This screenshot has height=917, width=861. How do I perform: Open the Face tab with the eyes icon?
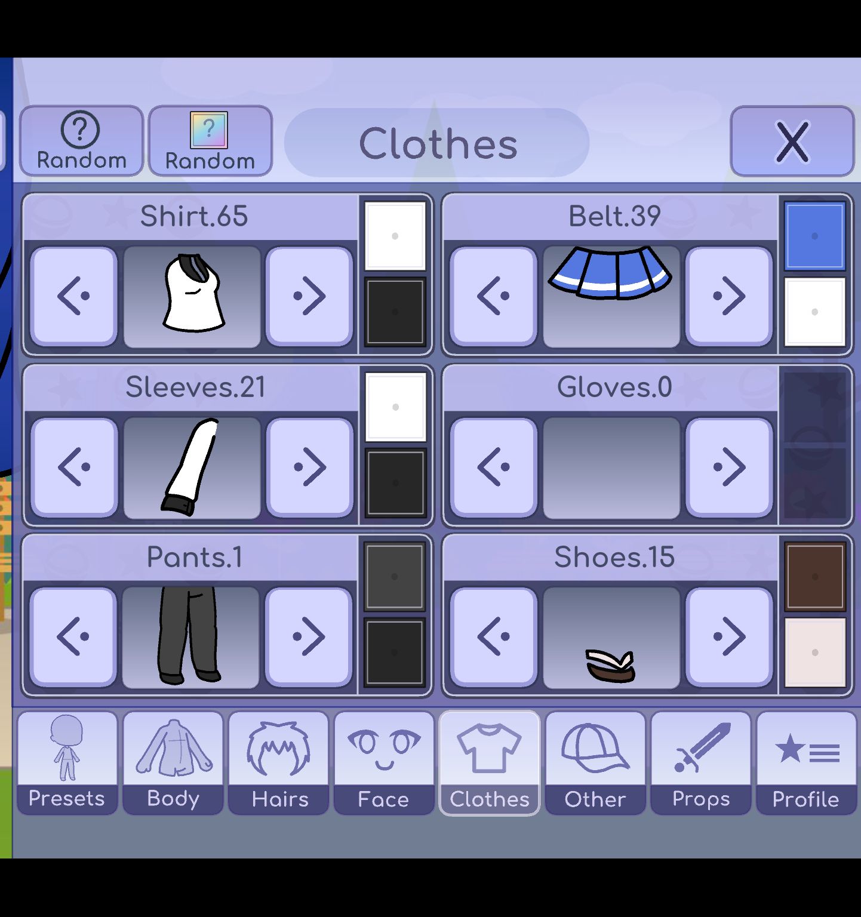coord(384,763)
